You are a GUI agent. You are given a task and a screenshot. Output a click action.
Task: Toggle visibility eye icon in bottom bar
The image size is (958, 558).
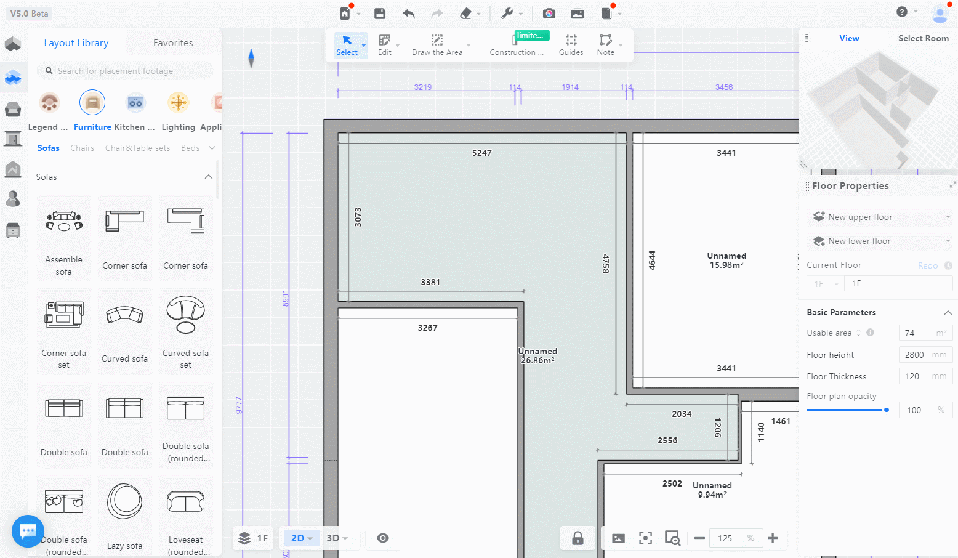pos(383,538)
